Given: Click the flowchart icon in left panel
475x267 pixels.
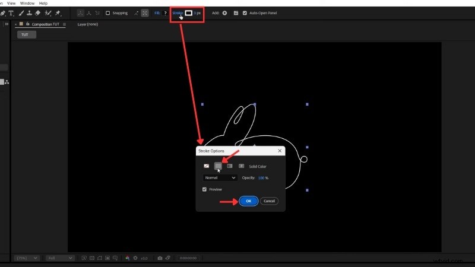Looking at the screenshot, I should [7, 82].
